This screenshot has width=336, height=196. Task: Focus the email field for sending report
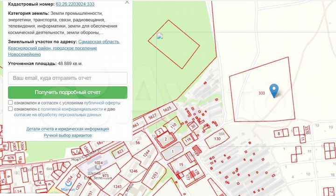click(68, 78)
